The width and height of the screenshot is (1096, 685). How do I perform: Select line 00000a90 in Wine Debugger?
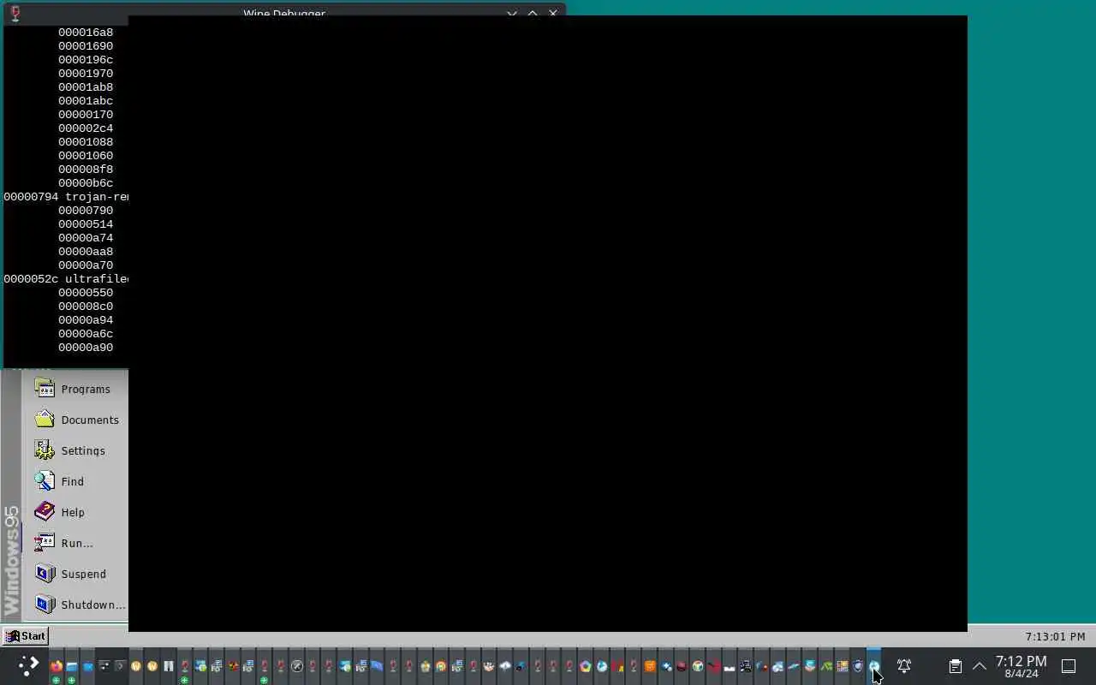86,348
